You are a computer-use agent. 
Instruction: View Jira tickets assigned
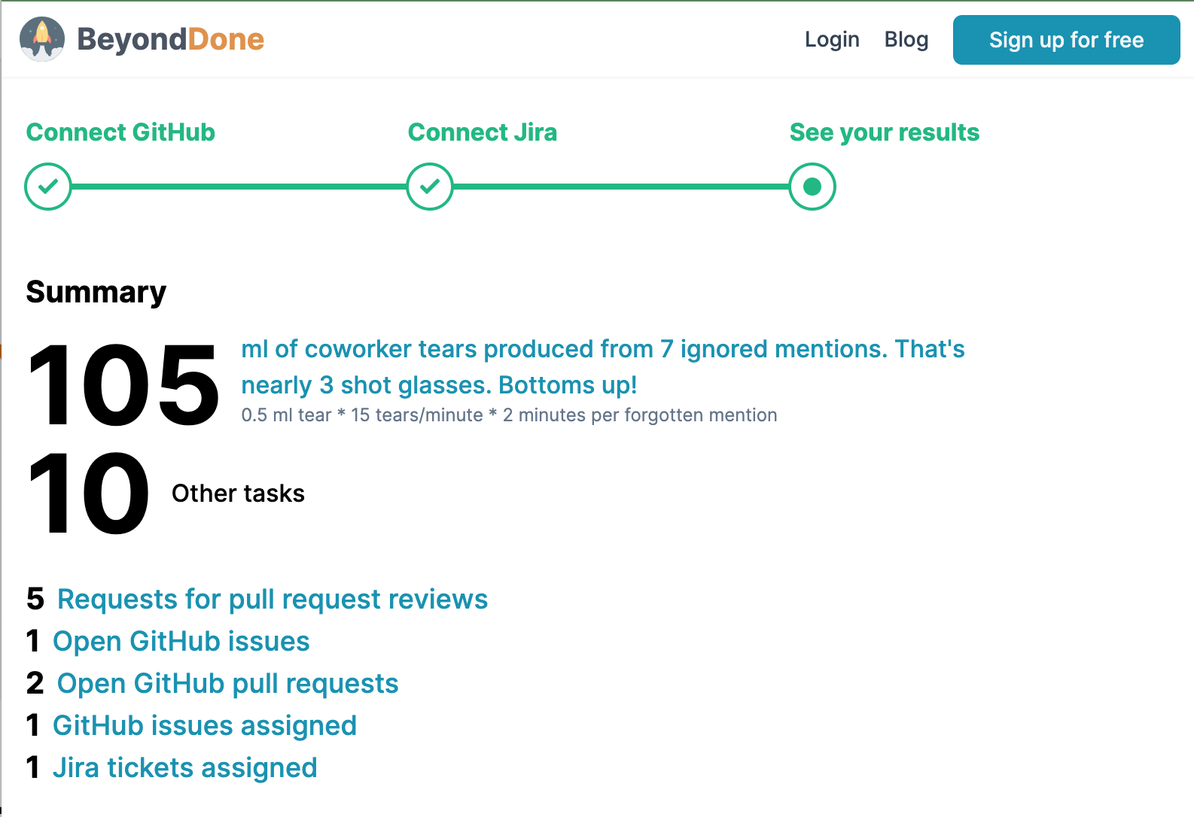click(184, 767)
